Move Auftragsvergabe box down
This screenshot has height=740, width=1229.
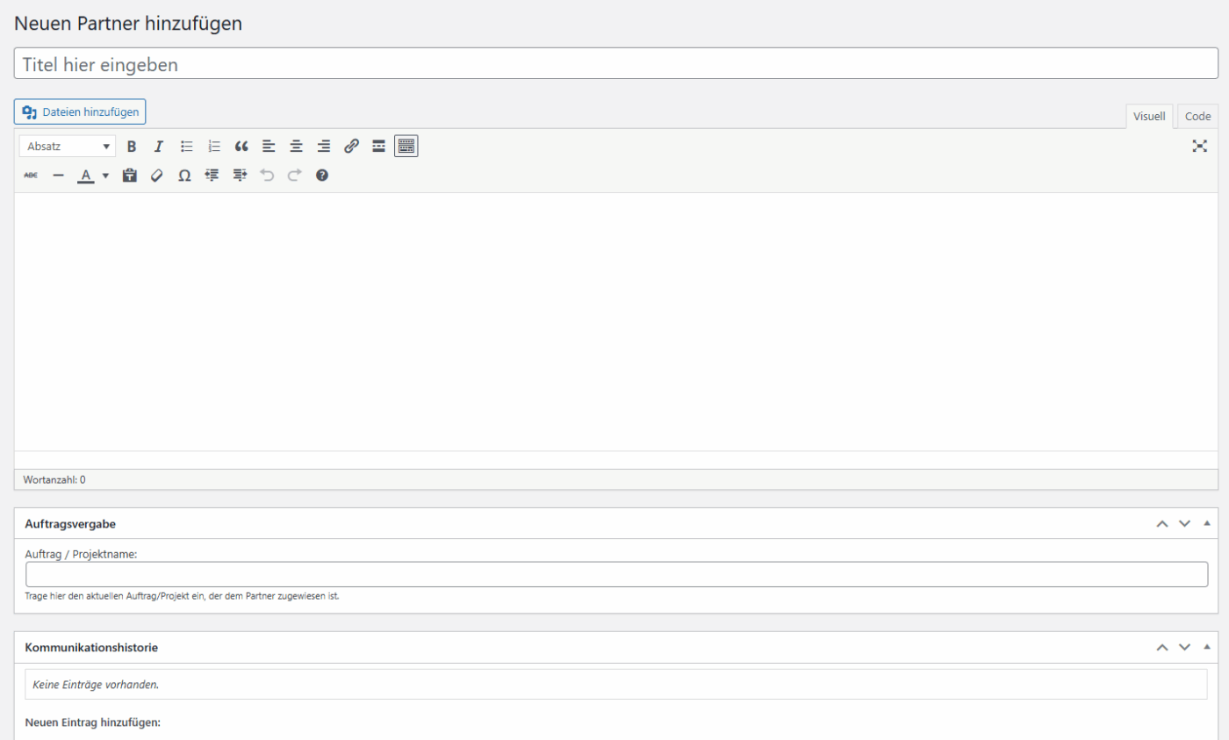click(1184, 523)
